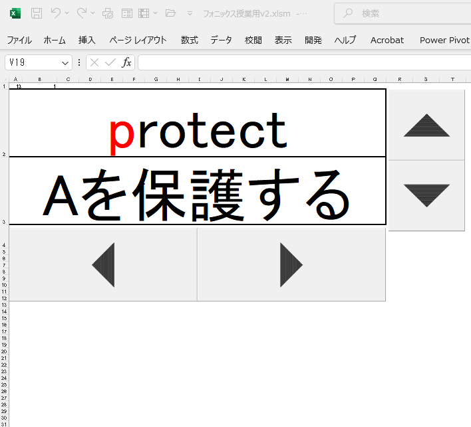
Task: Click the Save icon in quick access toolbar
Action: [x=37, y=13]
